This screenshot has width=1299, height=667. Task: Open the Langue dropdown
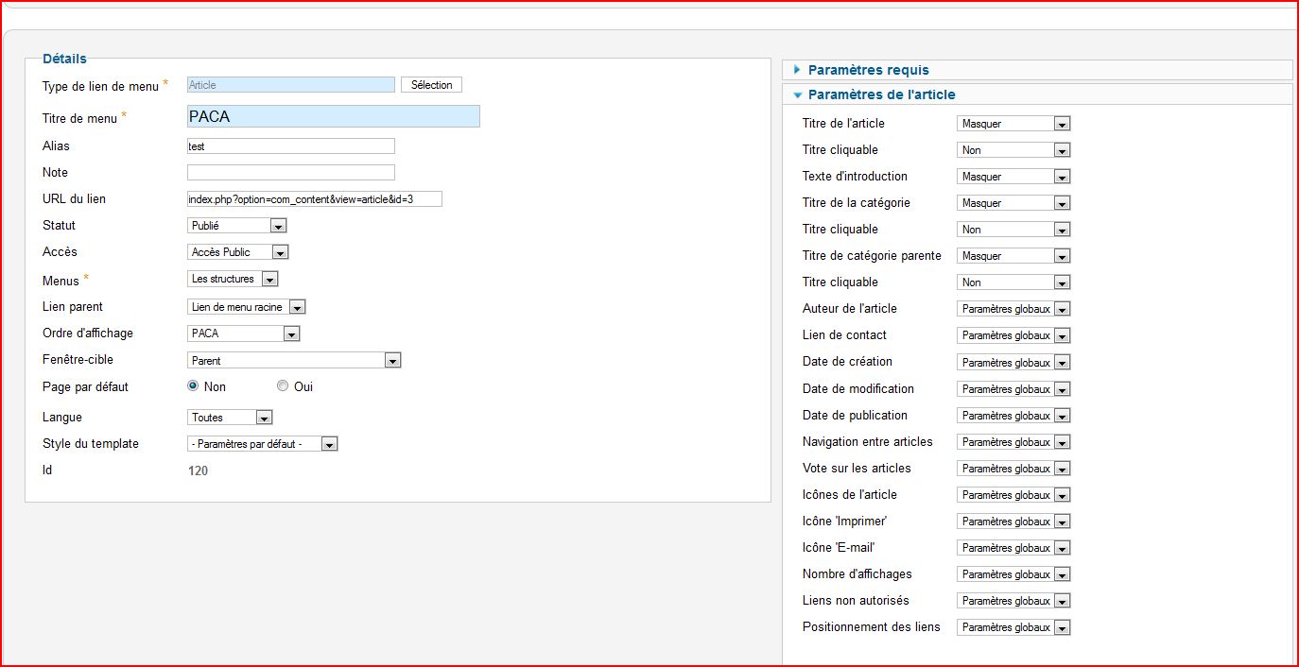click(x=230, y=418)
